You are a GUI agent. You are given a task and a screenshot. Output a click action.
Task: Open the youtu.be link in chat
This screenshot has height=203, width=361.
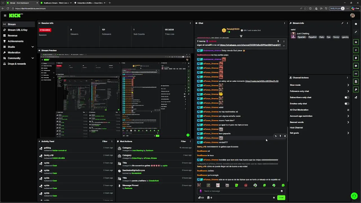tap(262, 81)
